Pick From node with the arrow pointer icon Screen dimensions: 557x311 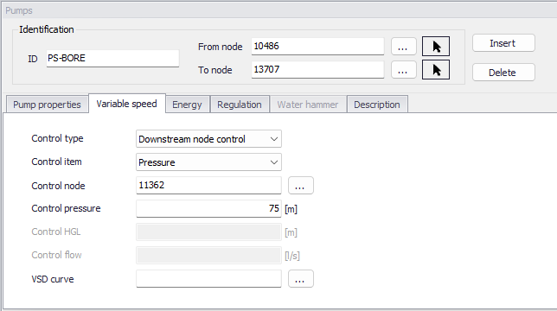tap(436, 46)
